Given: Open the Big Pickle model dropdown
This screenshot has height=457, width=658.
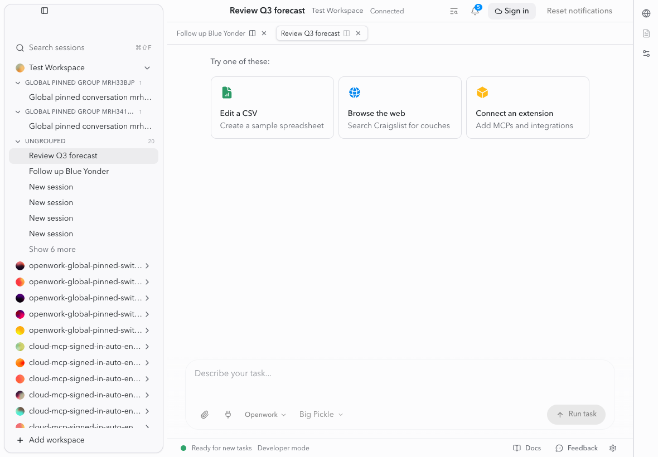Looking at the screenshot, I should pyautogui.click(x=321, y=415).
